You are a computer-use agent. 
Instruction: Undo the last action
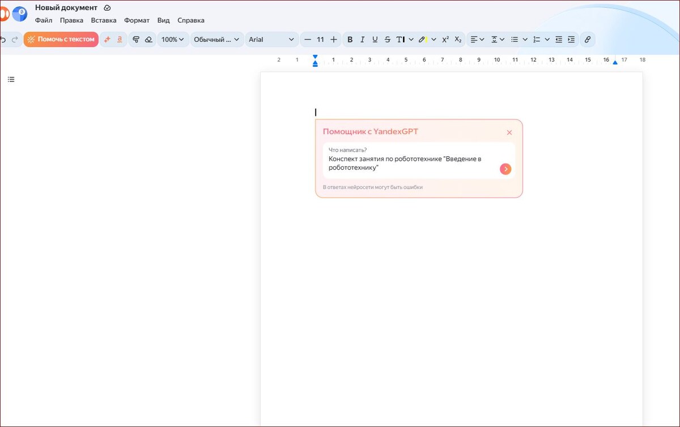[x=3, y=40]
